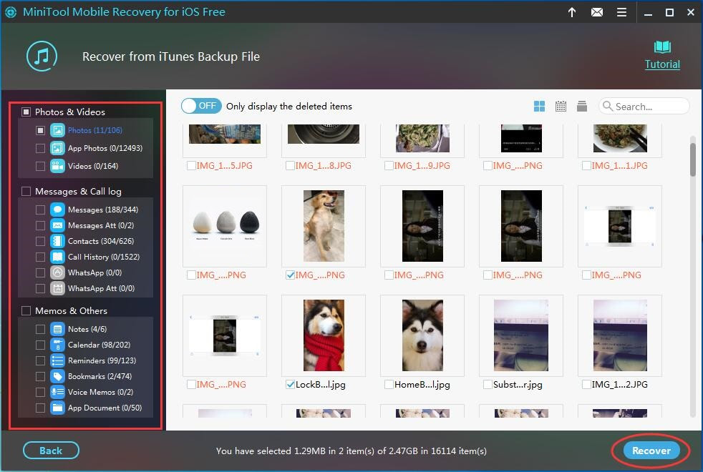The width and height of the screenshot is (703, 472).
Task: Click the Contacts book icon
Action: pos(57,241)
